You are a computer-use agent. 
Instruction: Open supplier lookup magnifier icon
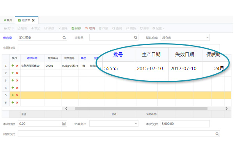click(x=64, y=37)
